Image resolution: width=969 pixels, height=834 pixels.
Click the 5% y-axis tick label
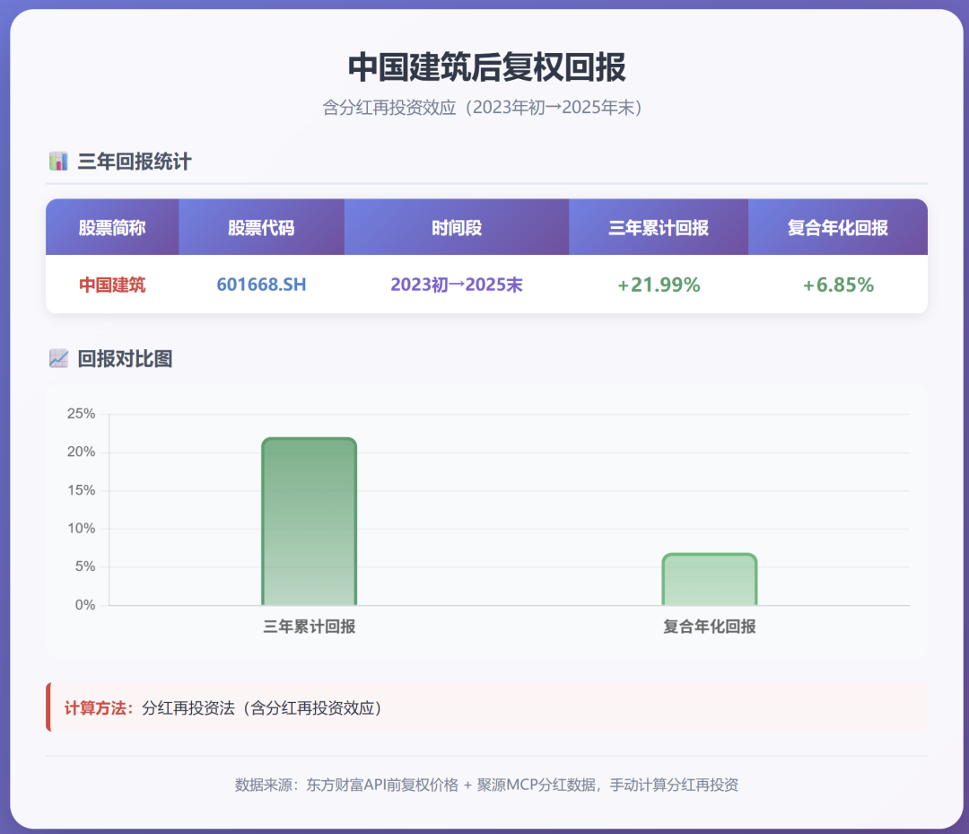84,566
